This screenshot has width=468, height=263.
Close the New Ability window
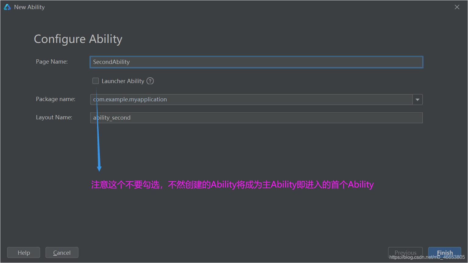(457, 7)
